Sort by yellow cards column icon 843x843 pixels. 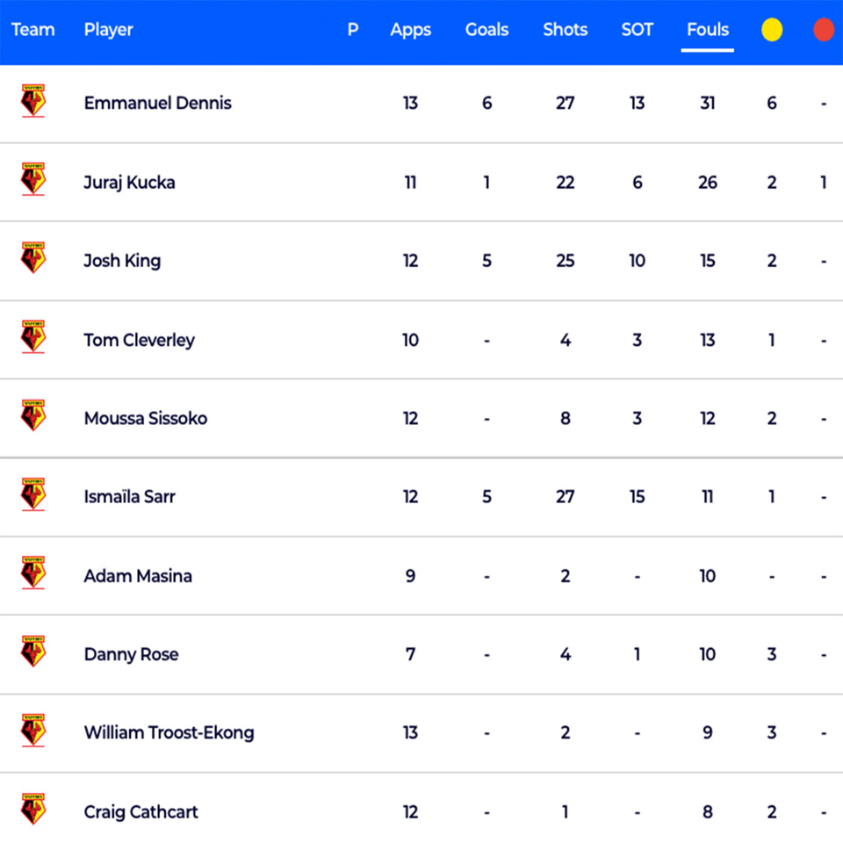(772, 30)
